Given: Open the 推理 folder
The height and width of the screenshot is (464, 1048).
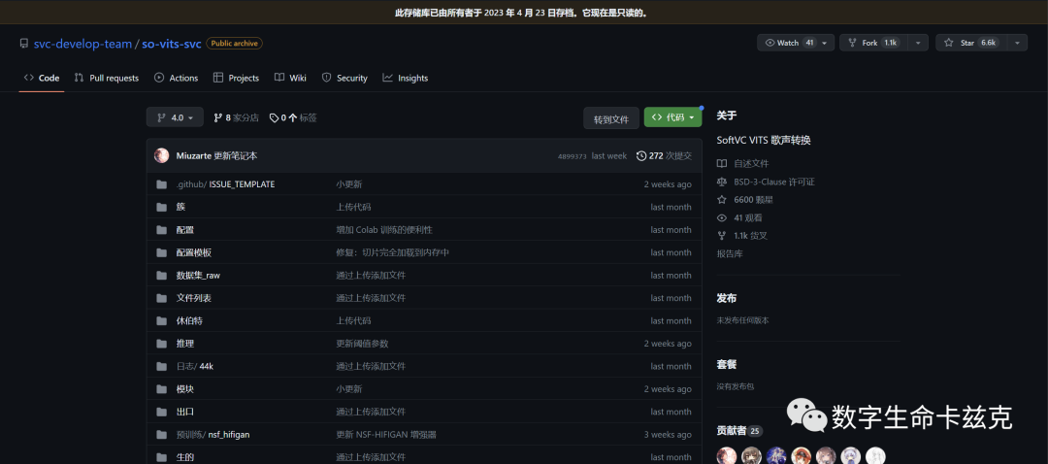Looking at the screenshot, I should tap(185, 344).
